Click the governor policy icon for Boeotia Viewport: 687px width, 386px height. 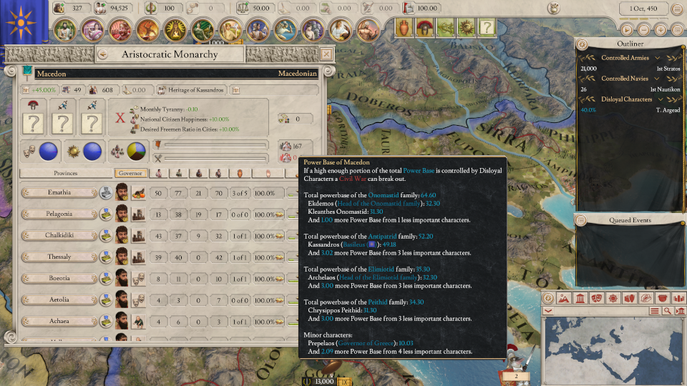(x=138, y=278)
